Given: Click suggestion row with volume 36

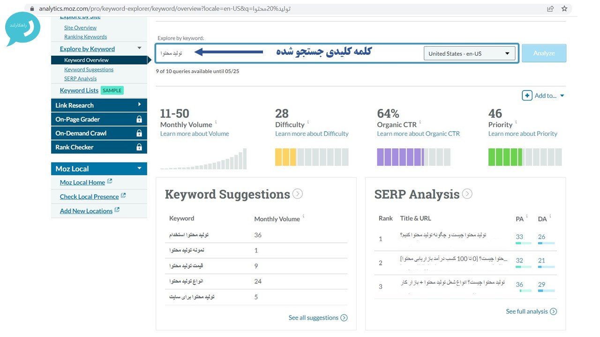Looking at the screenshot, I should click(256, 235).
